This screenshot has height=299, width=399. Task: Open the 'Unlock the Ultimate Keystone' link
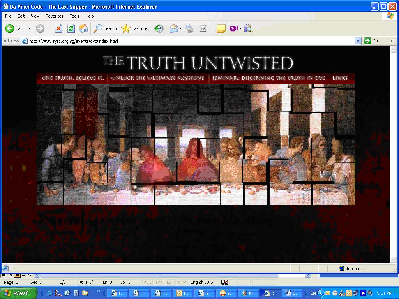[157, 78]
